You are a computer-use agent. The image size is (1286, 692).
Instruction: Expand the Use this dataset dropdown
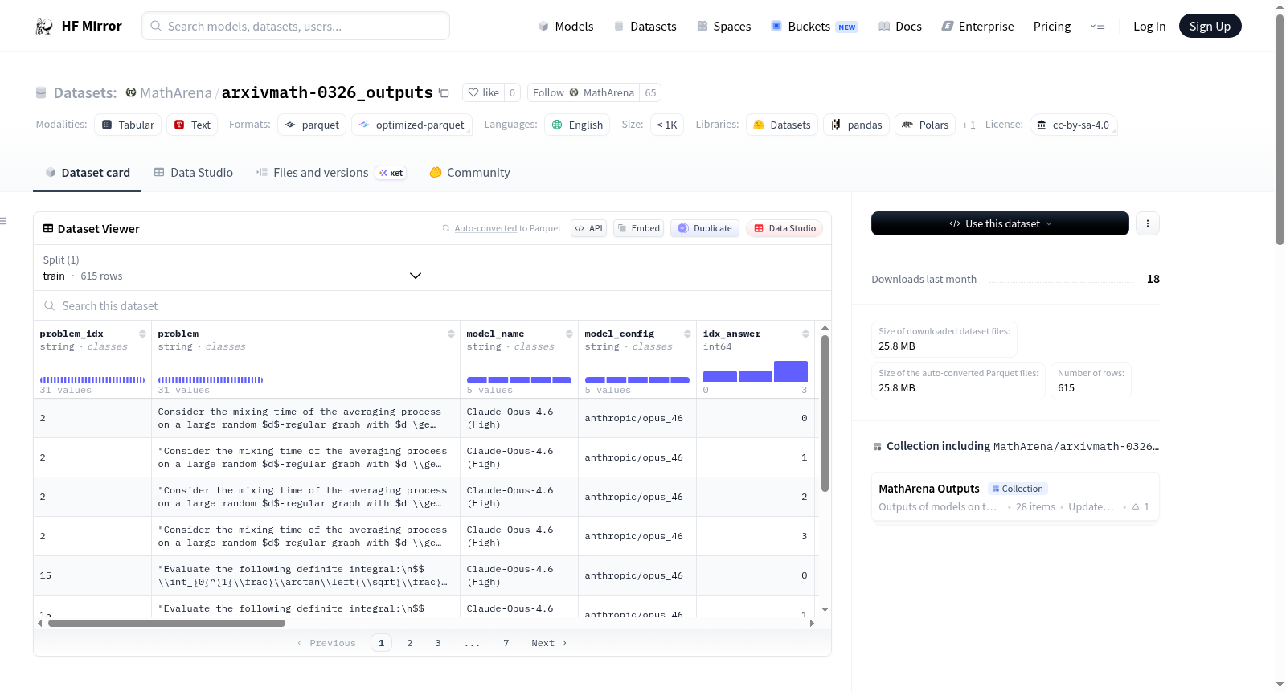1000,223
